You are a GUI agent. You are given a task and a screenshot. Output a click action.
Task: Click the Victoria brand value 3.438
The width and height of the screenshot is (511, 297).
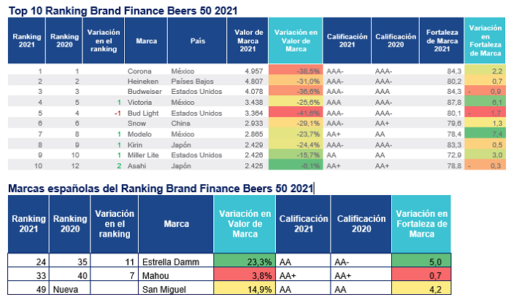click(254, 103)
